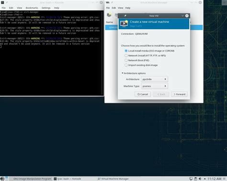Click the virtual machine wizard header icon
This screenshot has width=227, height=181.
pyautogui.click(x=124, y=23)
